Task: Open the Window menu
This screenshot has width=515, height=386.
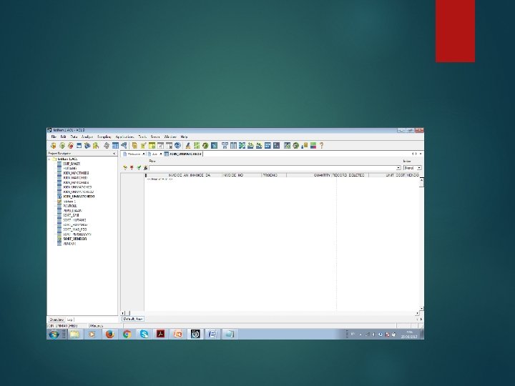Action: pos(170,137)
